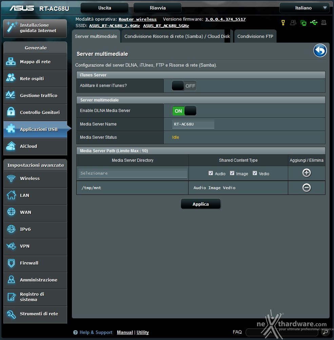Click the Idle media server status text
The height and width of the screenshot is (340, 334).
point(176,137)
